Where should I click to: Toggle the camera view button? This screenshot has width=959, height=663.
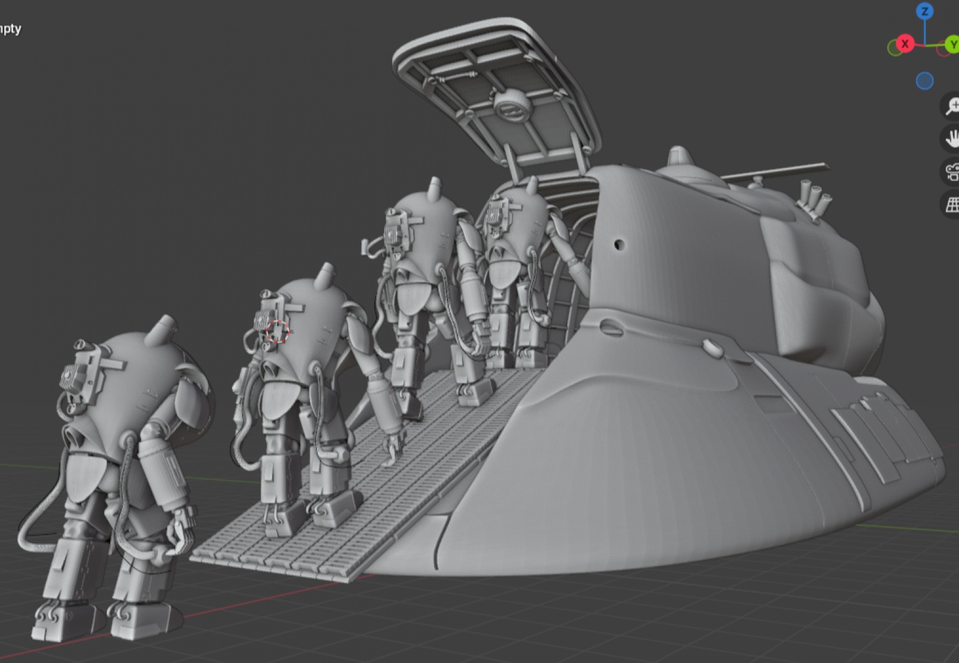pos(951,173)
